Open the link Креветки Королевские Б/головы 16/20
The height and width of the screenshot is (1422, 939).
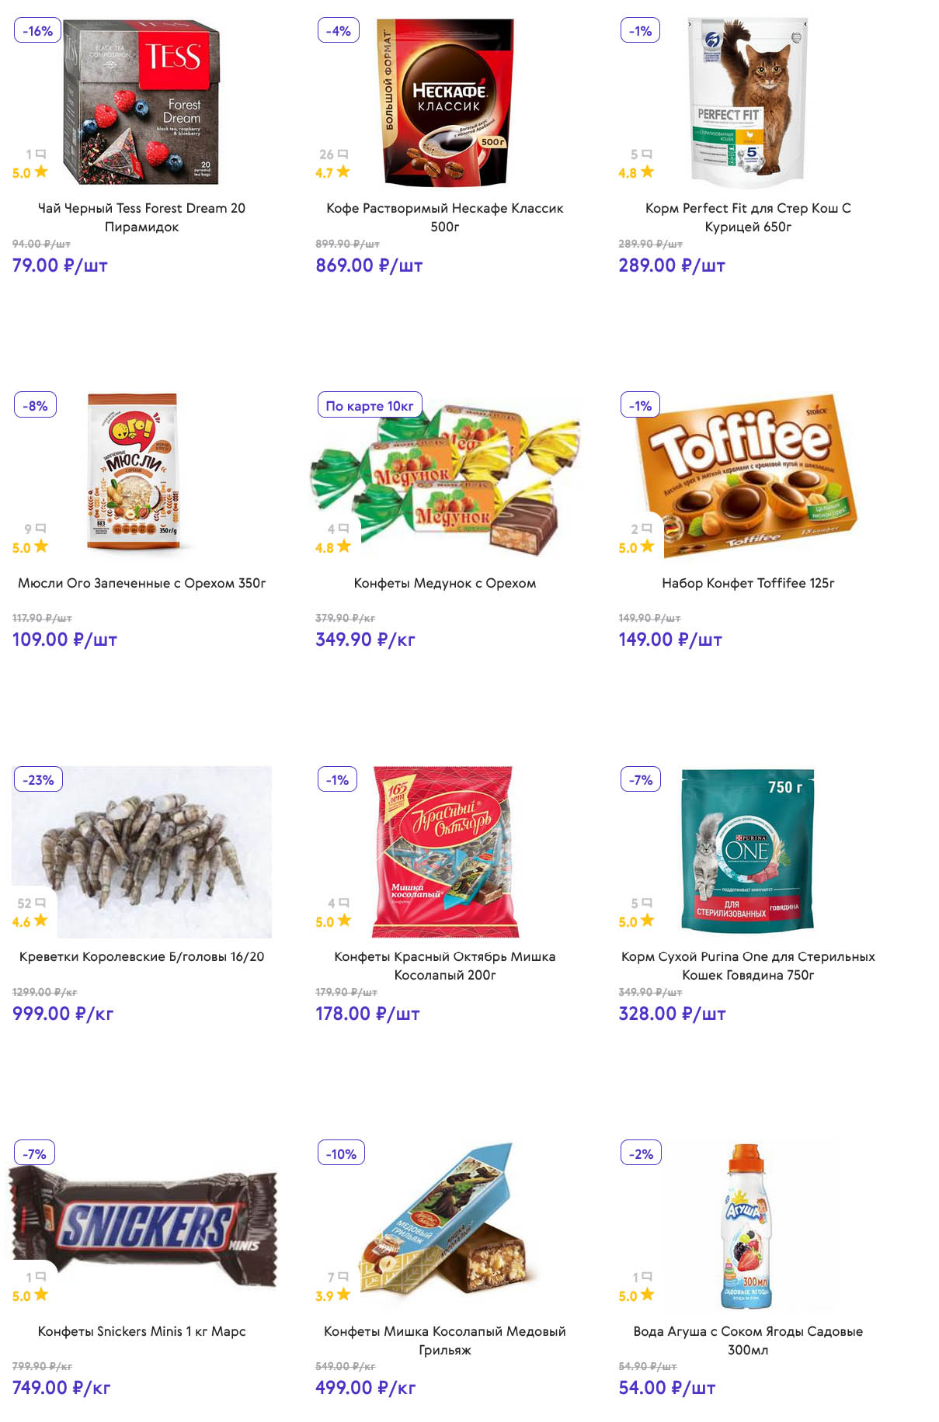coord(141,957)
